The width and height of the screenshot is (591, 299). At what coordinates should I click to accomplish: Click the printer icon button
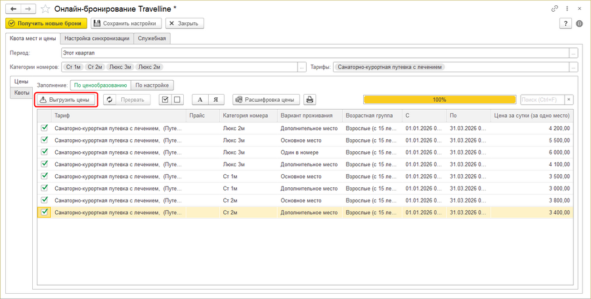pos(310,100)
